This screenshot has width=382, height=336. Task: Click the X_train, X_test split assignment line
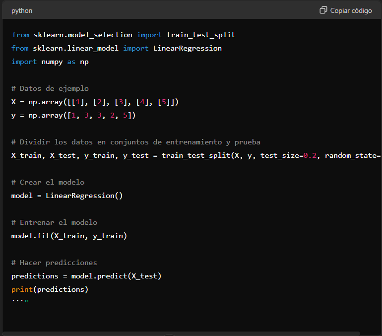[196, 155]
